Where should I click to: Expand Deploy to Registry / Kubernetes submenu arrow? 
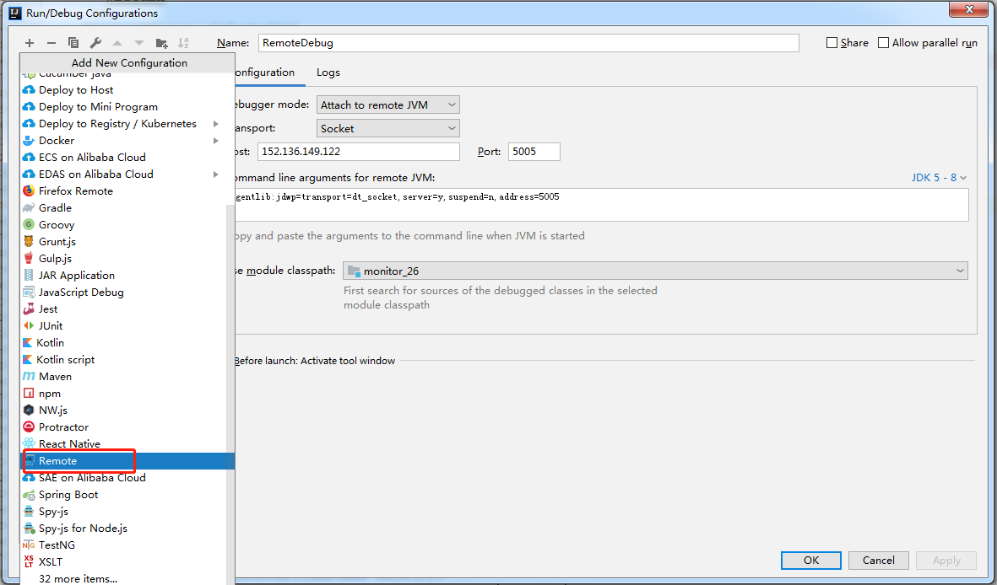click(x=216, y=124)
